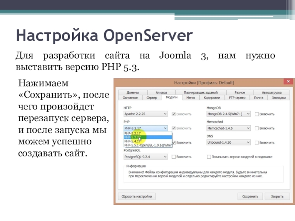The image size is (295, 221).
Task: Switch to the Основные tab
Action: click(130, 98)
